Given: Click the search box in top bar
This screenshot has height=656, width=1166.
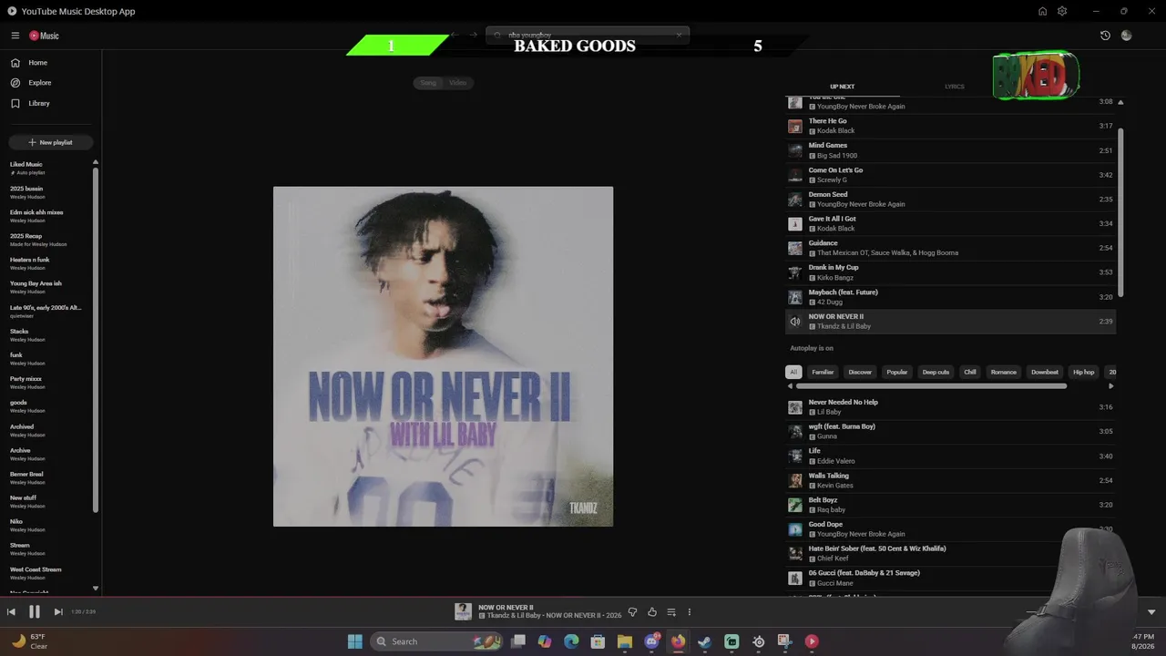Looking at the screenshot, I should pyautogui.click(x=588, y=35).
